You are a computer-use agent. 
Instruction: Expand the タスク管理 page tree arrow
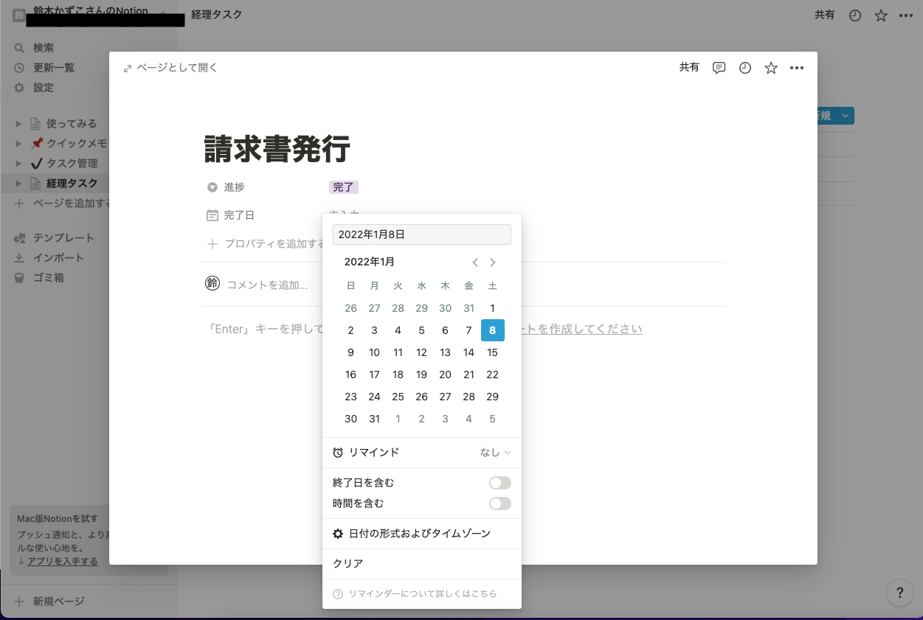19,164
